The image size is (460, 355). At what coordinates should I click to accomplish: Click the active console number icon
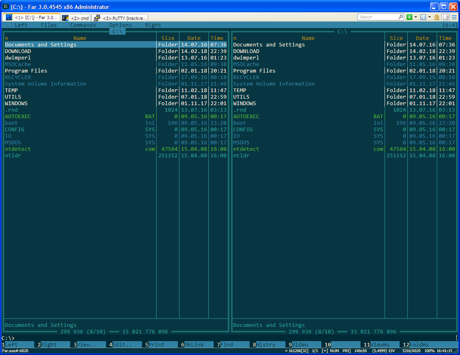[x=423, y=17]
